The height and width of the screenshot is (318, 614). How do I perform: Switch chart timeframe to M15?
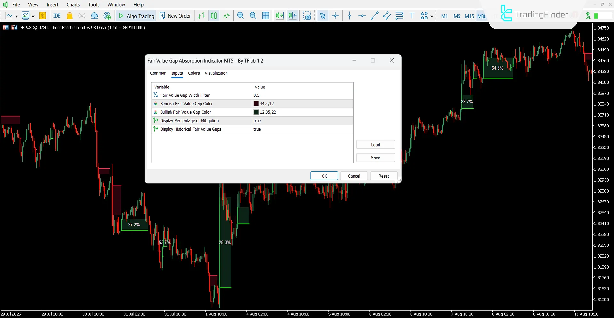(469, 16)
